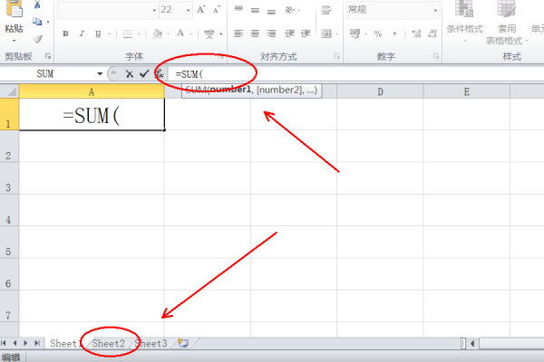Select column D header
The width and height of the screenshot is (544, 362).
[380, 91]
